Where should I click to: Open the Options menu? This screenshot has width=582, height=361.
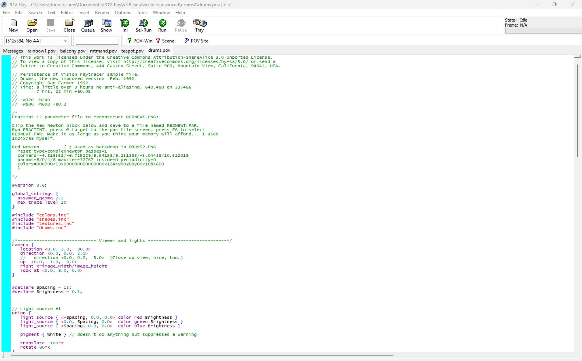point(123,13)
